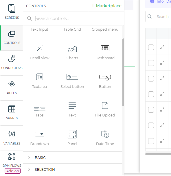Click the controls list vertical scrollbar
The height and width of the screenshot is (176, 171).
123,72
